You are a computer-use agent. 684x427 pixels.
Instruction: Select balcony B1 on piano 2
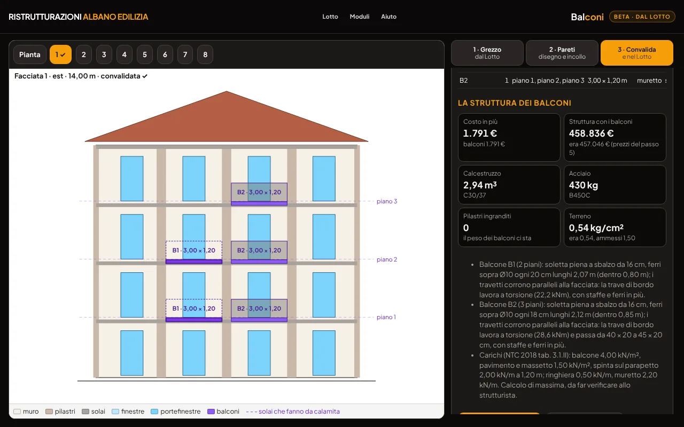pyautogui.click(x=193, y=252)
